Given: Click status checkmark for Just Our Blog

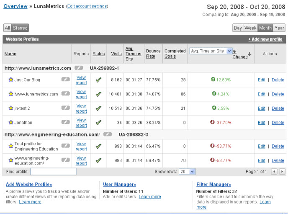Looking at the screenshot, I should 99,80.
